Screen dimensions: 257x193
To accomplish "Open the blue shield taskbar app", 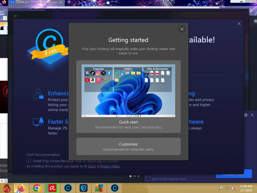I will point(83,188).
